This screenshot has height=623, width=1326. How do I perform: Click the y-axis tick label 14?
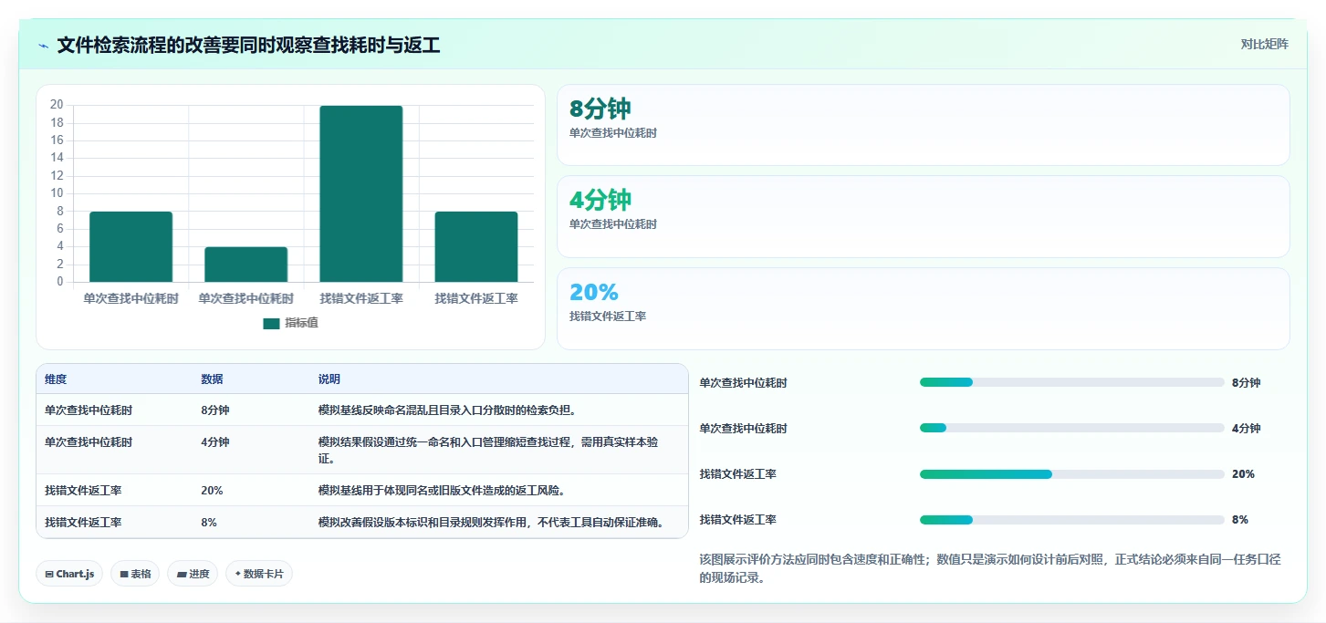coord(57,158)
